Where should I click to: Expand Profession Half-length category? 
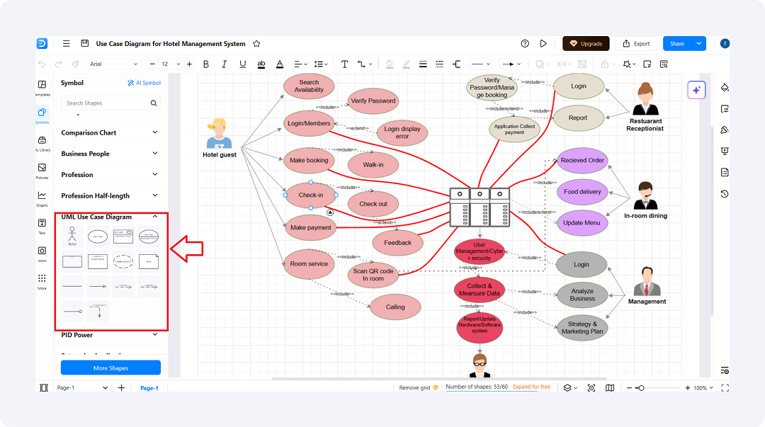coord(109,195)
